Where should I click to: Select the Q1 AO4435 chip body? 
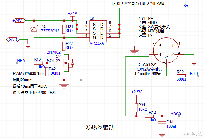(98, 31)
